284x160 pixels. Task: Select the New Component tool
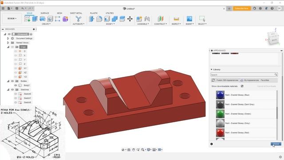point(139,19)
